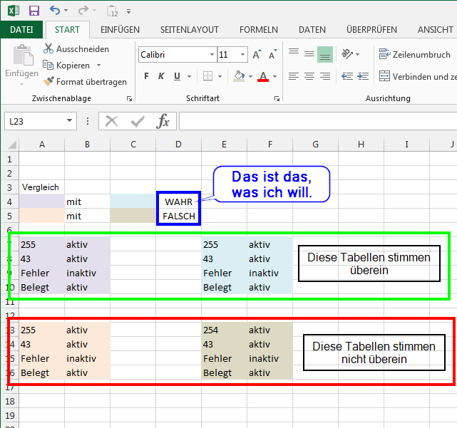Screen dimensions: 457x428
Task: Open the insert function fx button
Action: click(x=163, y=121)
